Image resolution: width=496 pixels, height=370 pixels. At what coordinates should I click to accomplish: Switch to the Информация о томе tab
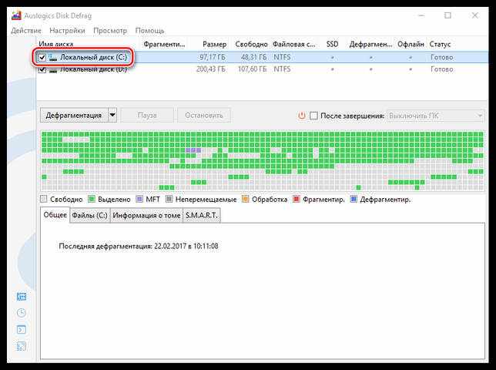click(146, 215)
